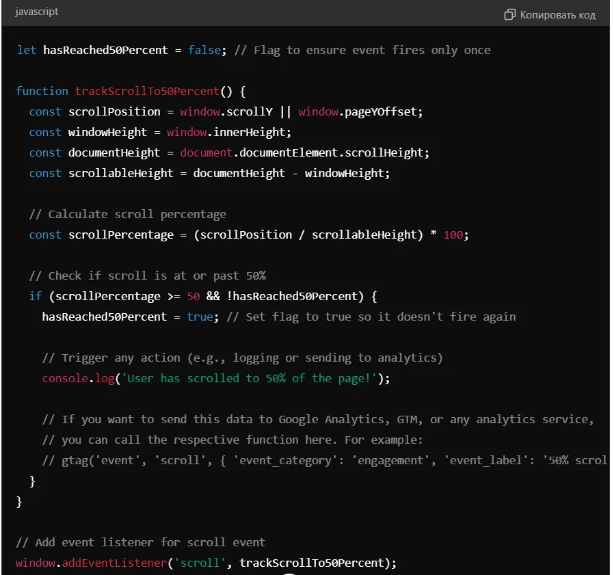614x575 pixels.
Task: Click the 'scroll' string argument in addEventListener
Action: (x=200, y=563)
